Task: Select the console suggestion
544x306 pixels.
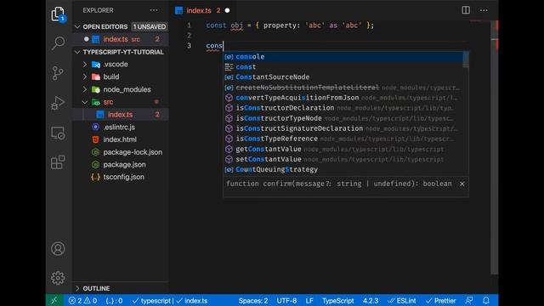Action: click(343, 57)
